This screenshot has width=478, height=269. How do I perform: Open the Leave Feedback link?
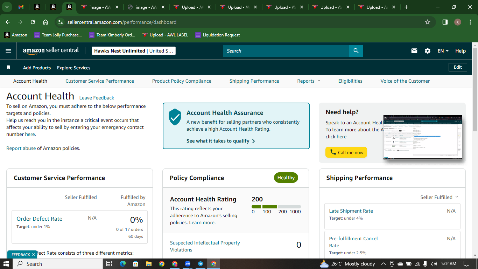pyautogui.click(x=97, y=98)
